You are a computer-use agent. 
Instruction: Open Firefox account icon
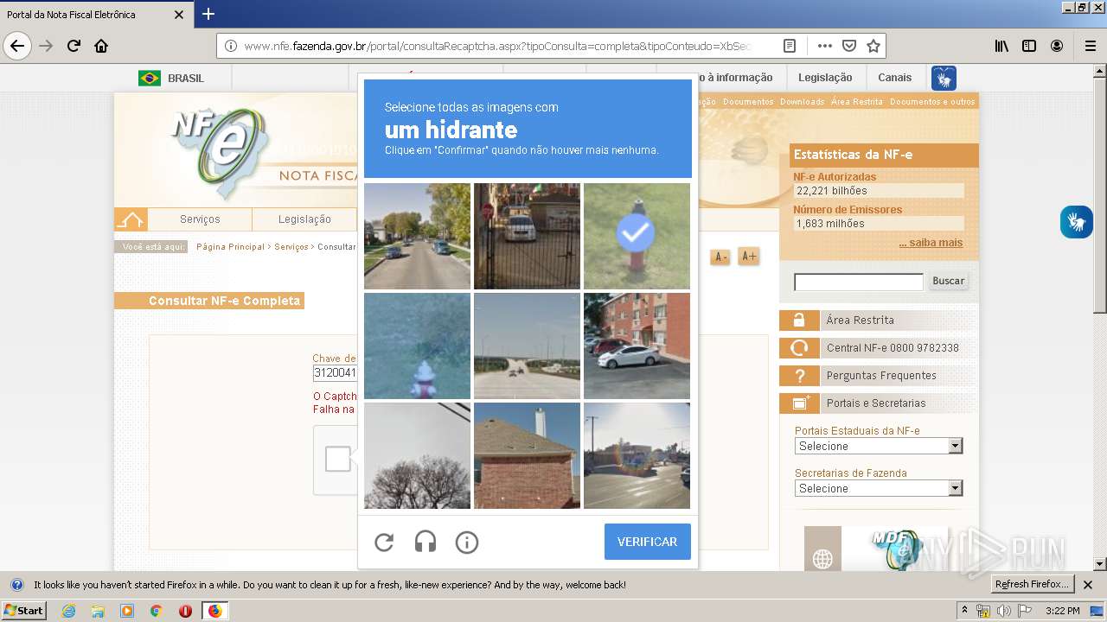tap(1057, 46)
